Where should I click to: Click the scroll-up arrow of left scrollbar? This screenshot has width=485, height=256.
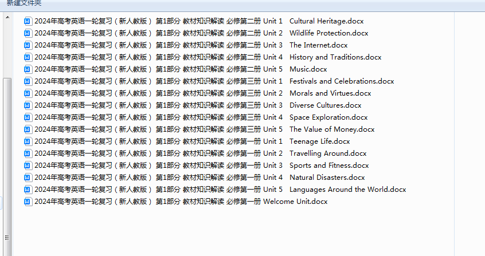pos(7,17)
